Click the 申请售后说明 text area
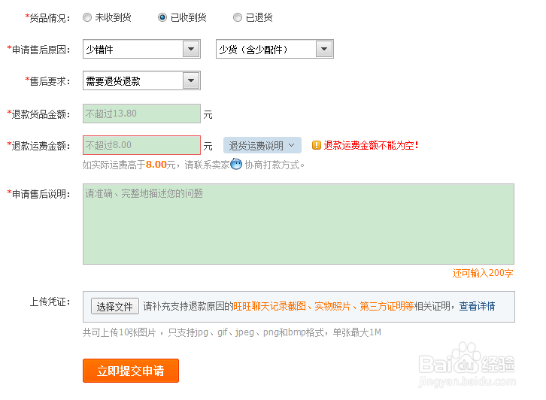 299,224
